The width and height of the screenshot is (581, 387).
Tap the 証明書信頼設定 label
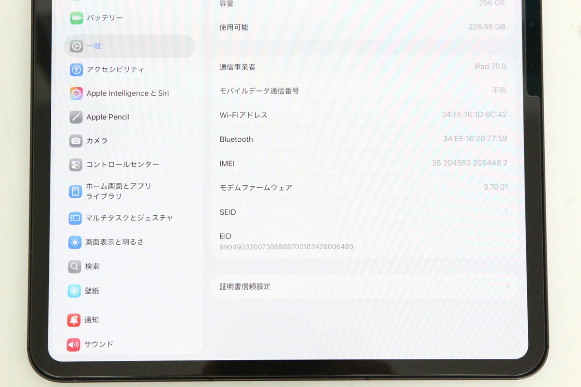point(245,286)
